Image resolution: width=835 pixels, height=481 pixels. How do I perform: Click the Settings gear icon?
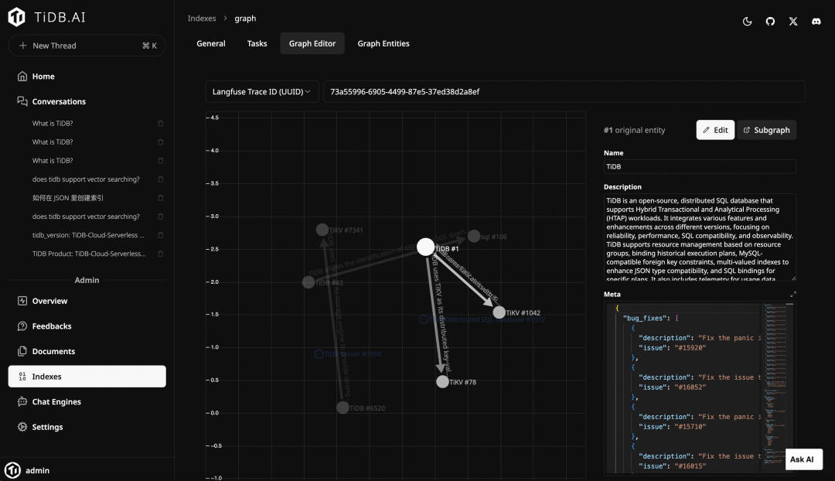coord(22,427)
